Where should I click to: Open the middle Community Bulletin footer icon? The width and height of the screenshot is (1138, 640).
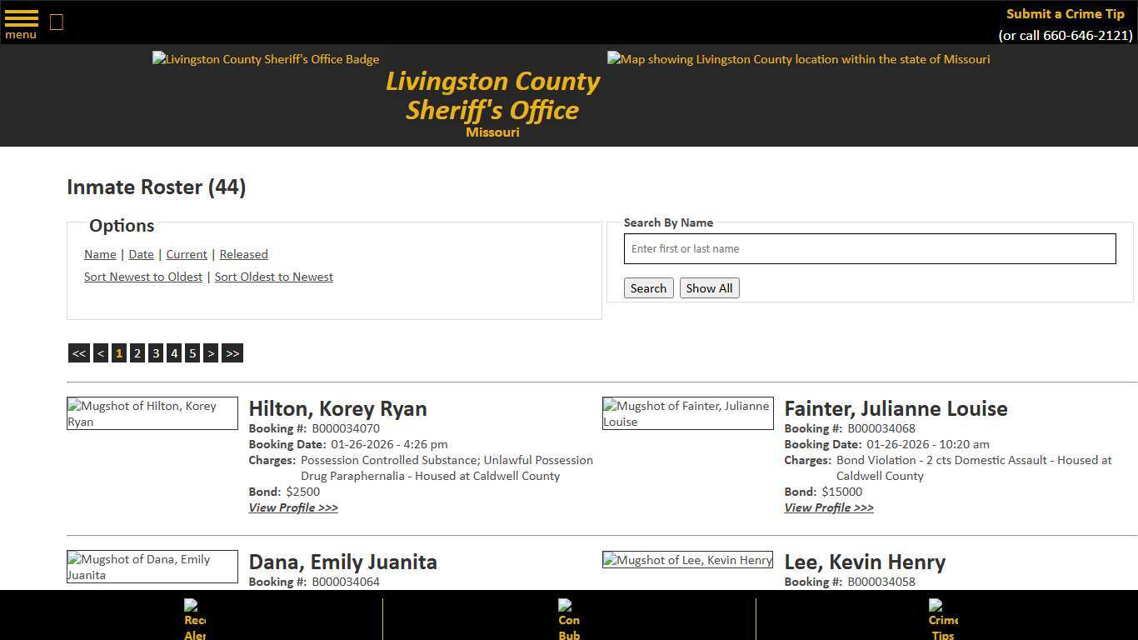pos(568,618)
